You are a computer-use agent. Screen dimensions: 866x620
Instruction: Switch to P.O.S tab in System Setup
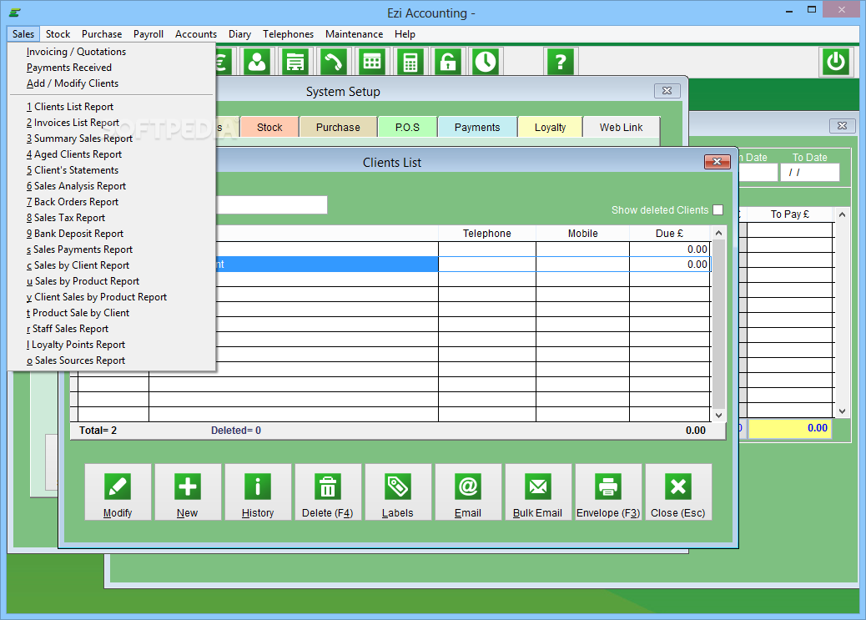tap(408, 127)
